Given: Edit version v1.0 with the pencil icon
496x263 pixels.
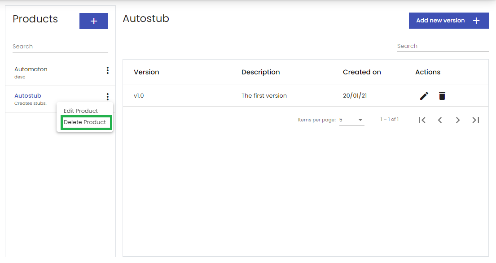Looking at the screenshot, I should [x=424, y=96].
